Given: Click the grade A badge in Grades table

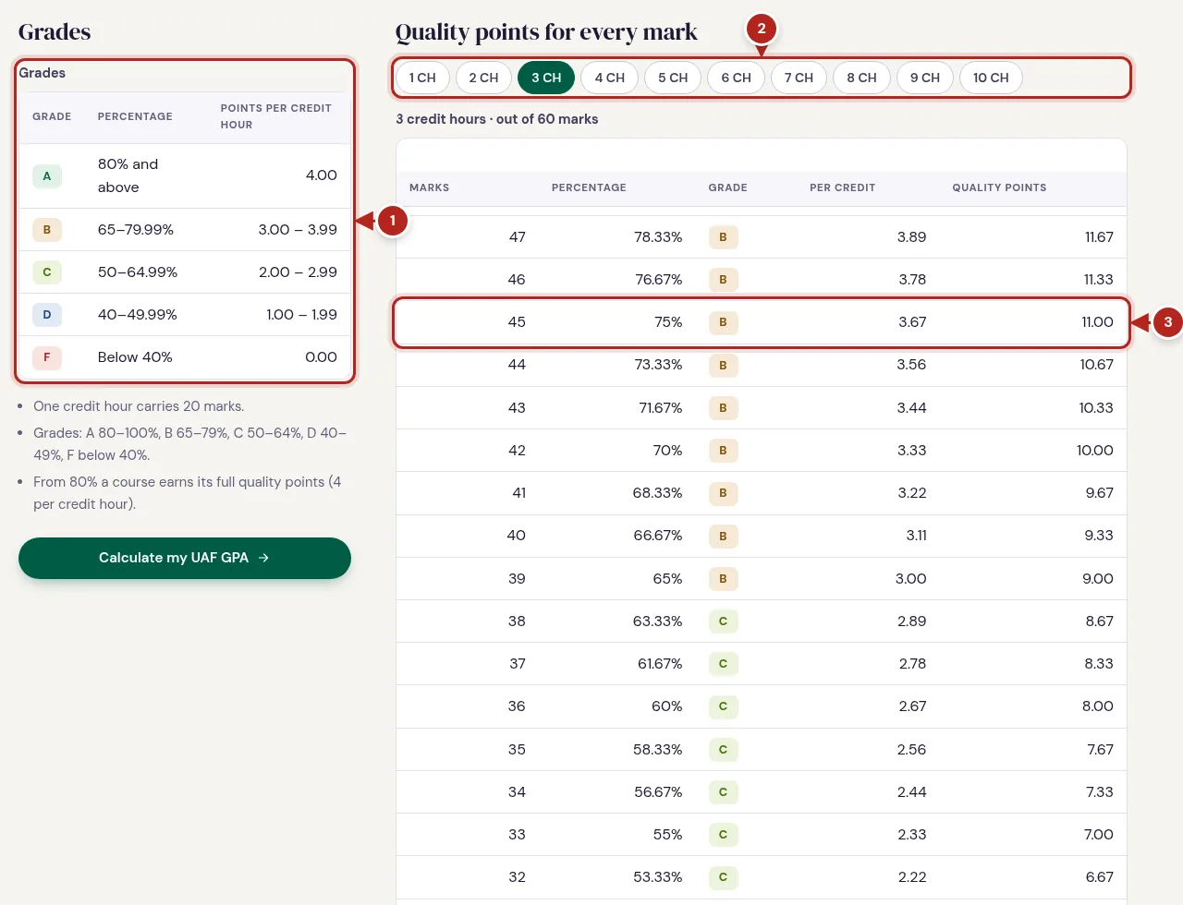Looking at the screenshot, I should pos(47,176).
